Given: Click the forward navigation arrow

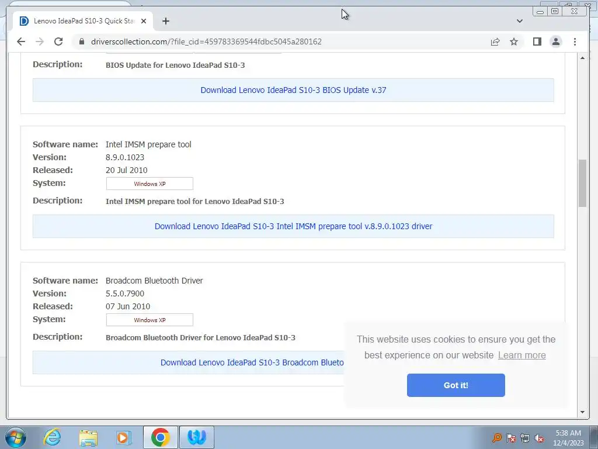Looking at the screenshot, I should pos(40,42).
